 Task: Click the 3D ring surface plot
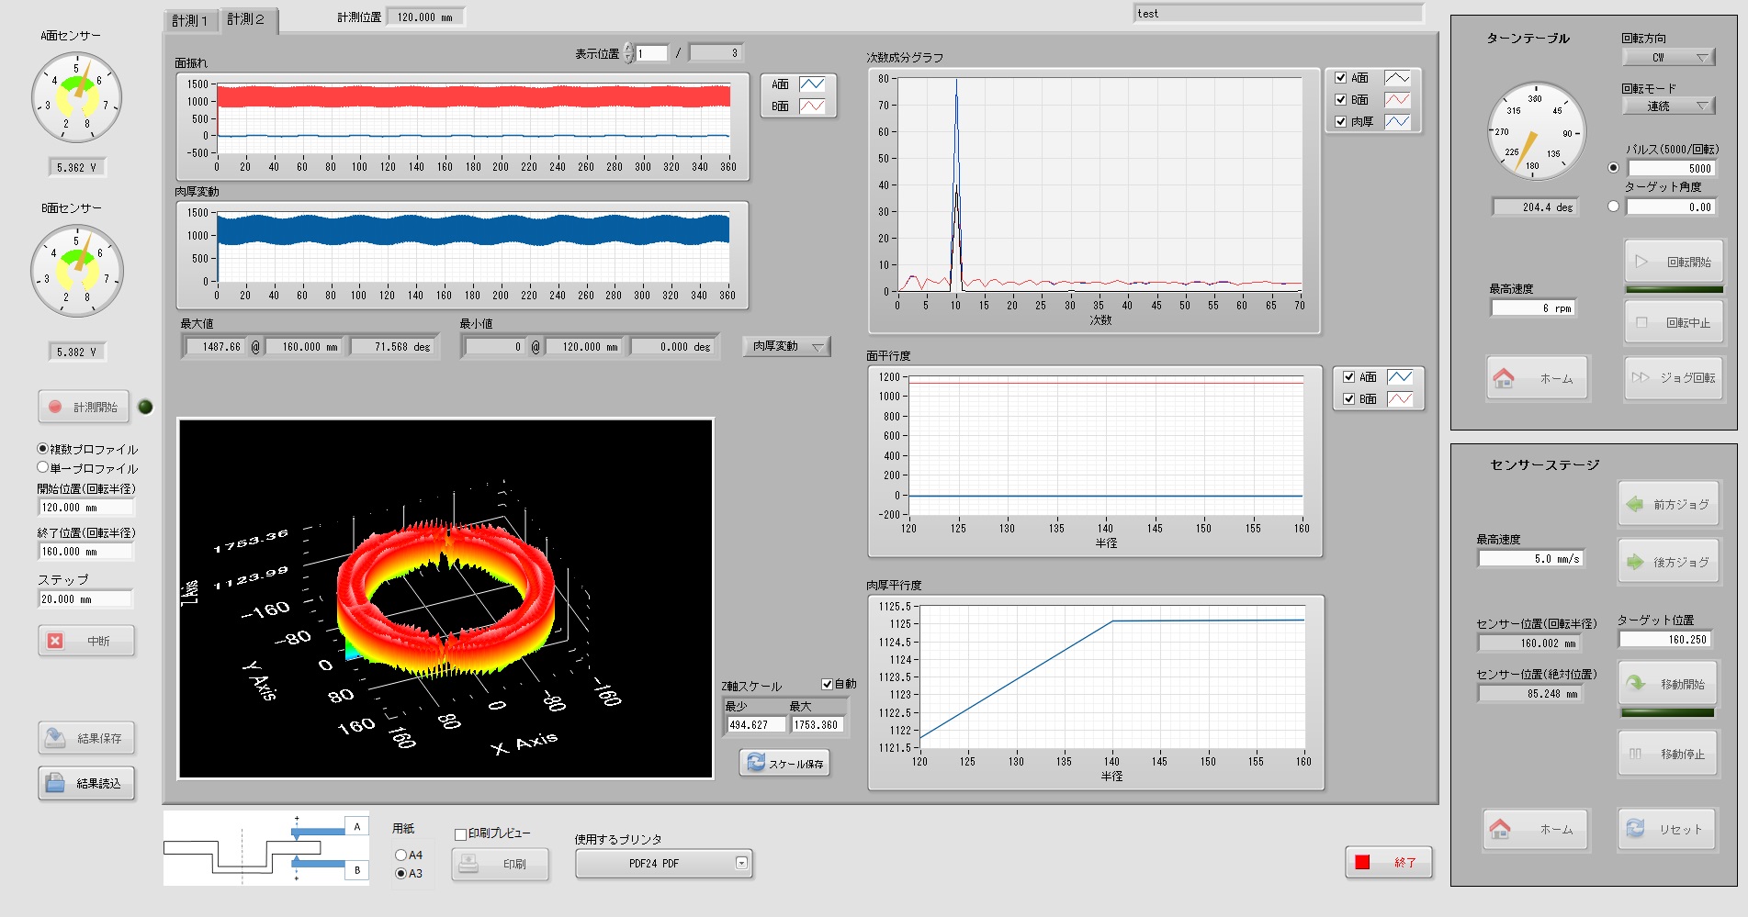445,598
